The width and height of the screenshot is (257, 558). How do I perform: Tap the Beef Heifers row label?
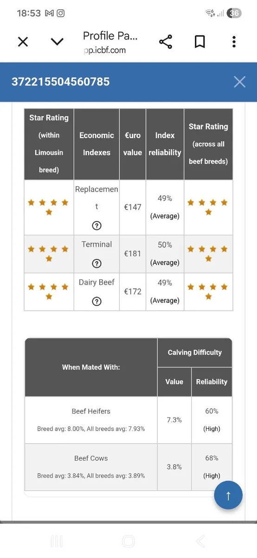91,411
